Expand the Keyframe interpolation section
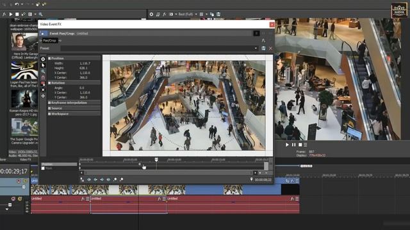410x230 pixels. (x=49, y=103)
